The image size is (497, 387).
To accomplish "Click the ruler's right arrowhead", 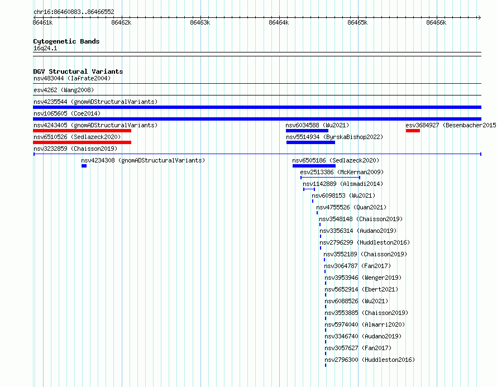I will [480, 17].
